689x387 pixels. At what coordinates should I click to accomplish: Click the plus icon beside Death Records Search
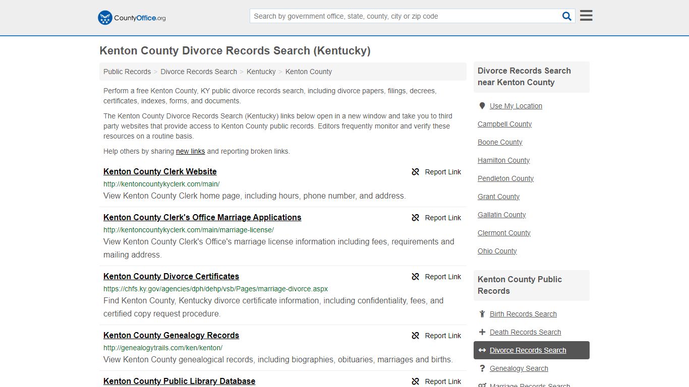pyautogui.click(x=482, y=332)
